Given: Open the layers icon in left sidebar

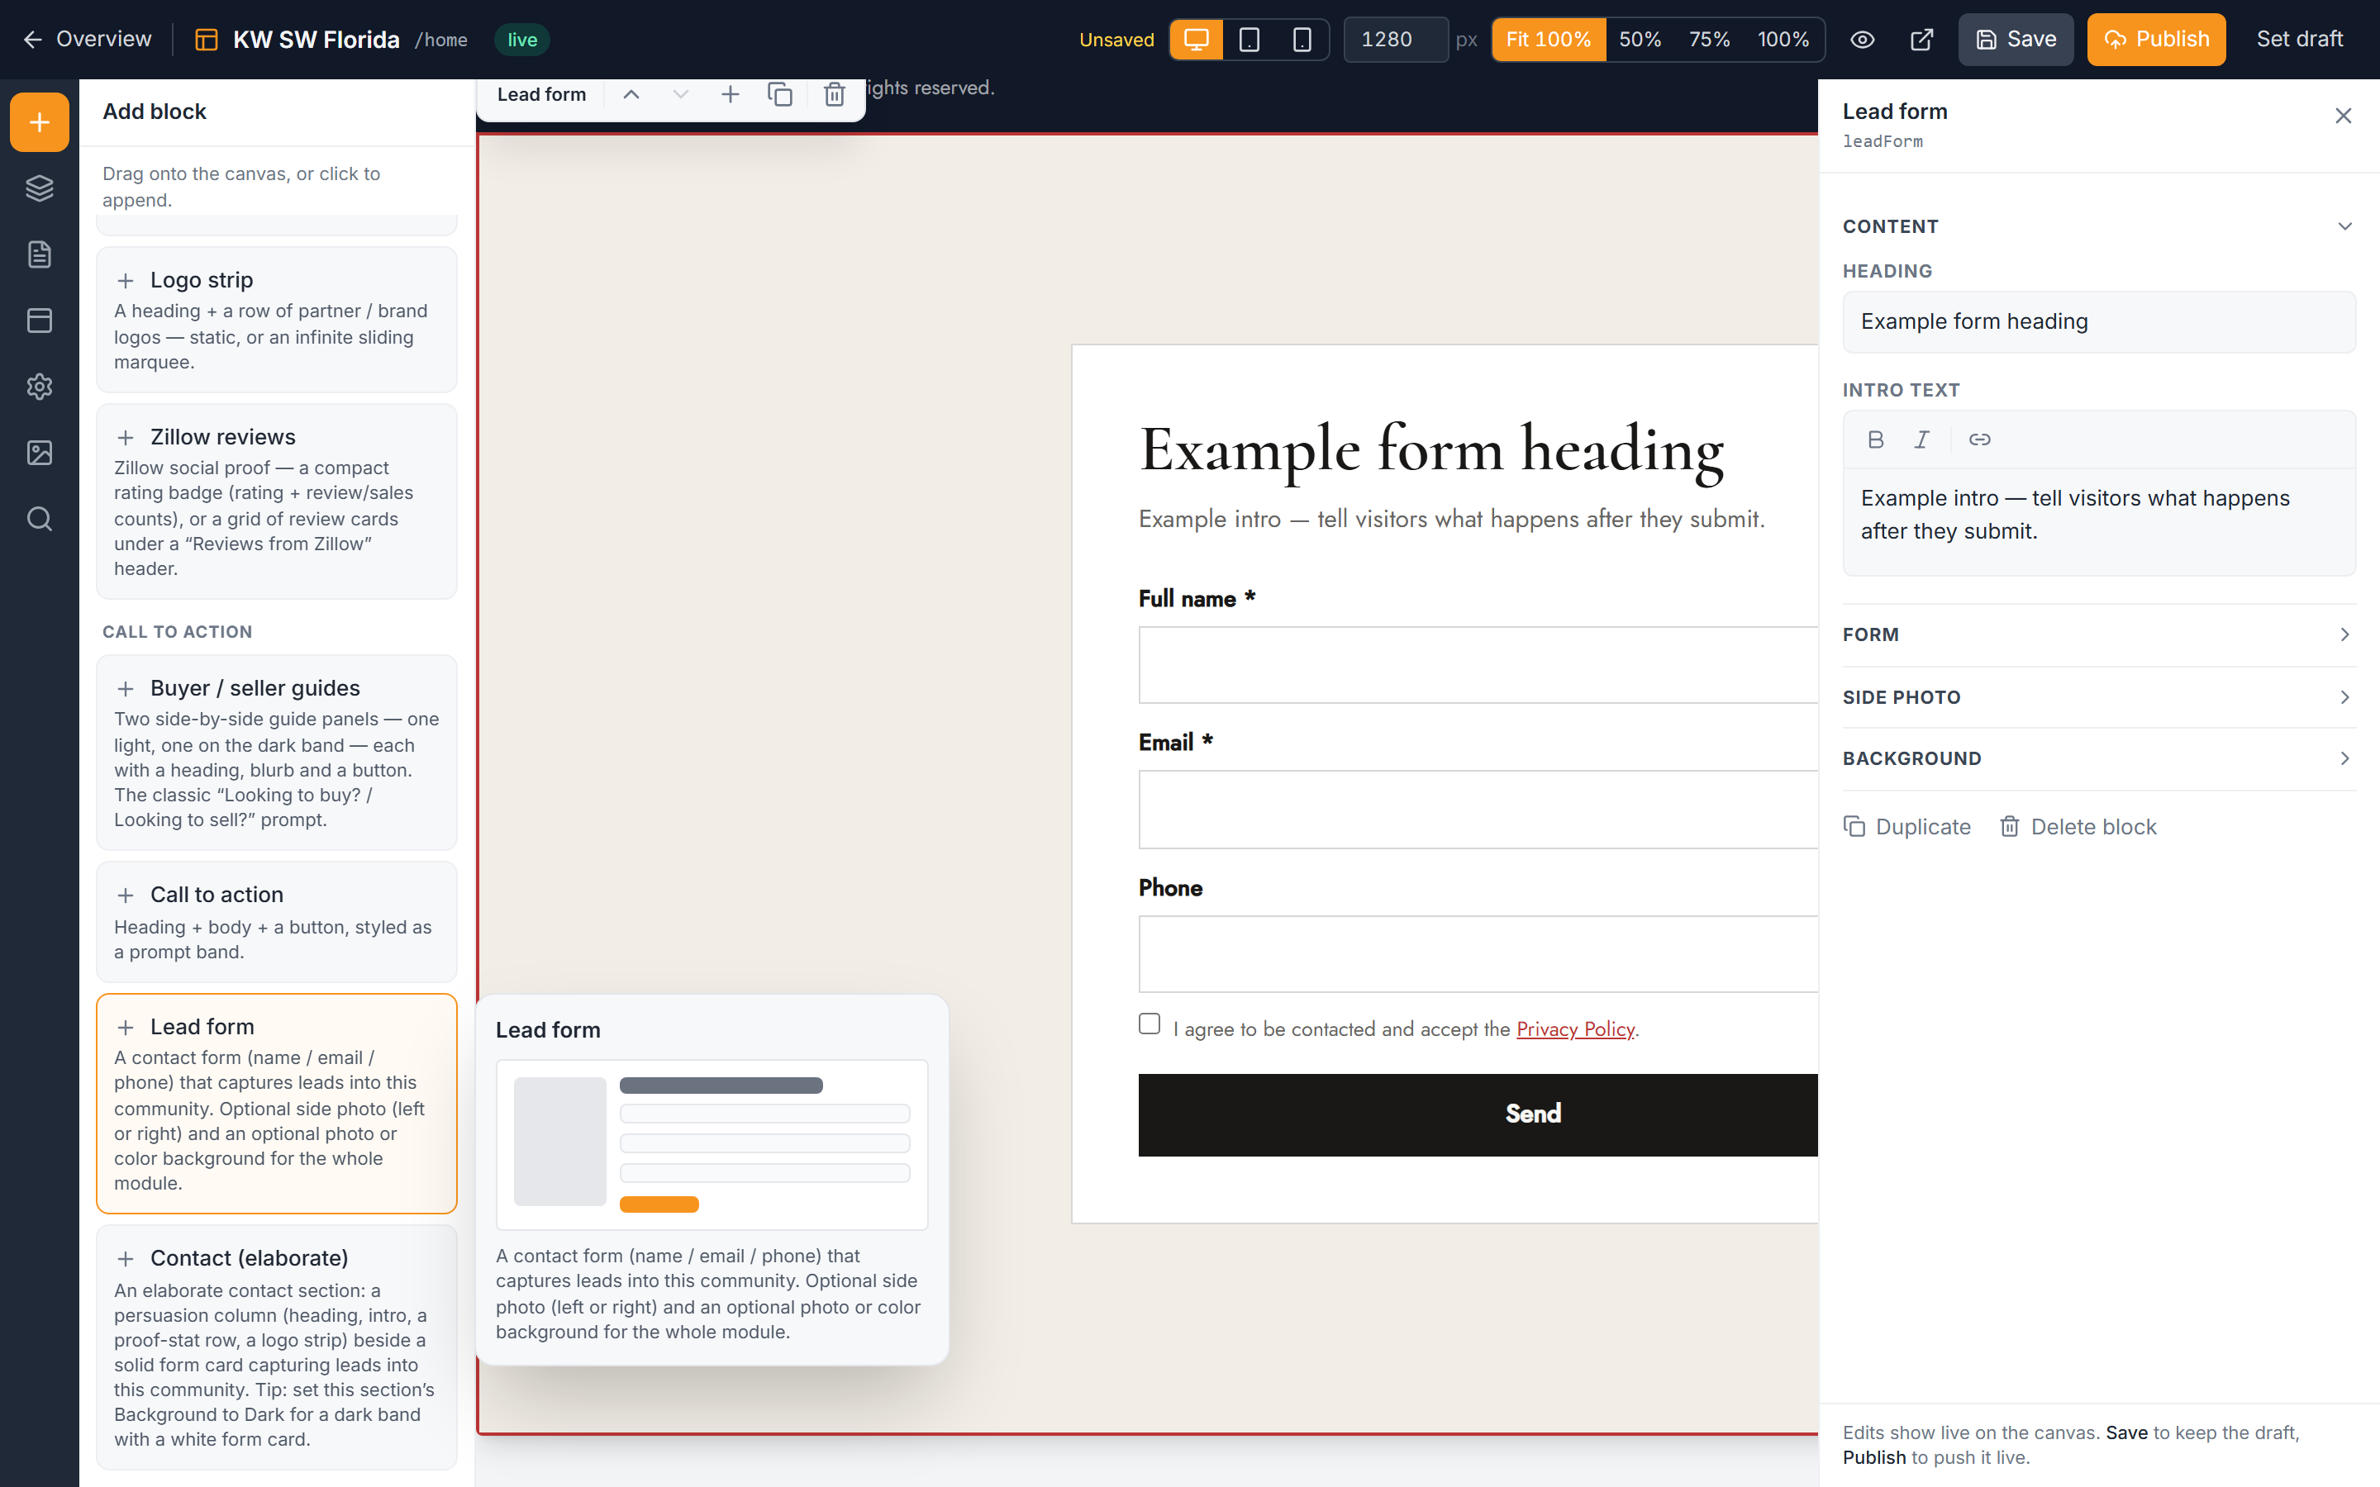Looking at the screenshot, I should [x=40, y=188].
